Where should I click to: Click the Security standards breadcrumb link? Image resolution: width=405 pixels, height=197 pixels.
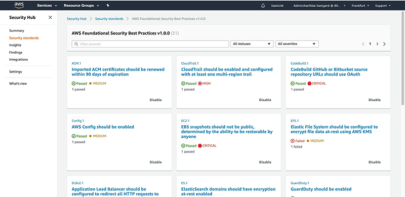pos(109,19)
